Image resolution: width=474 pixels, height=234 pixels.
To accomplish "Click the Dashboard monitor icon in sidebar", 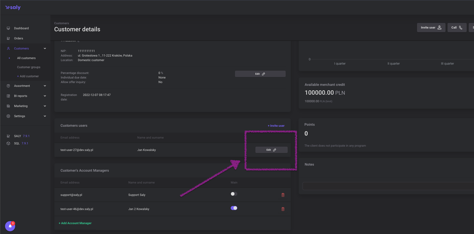I will [8, 28].
